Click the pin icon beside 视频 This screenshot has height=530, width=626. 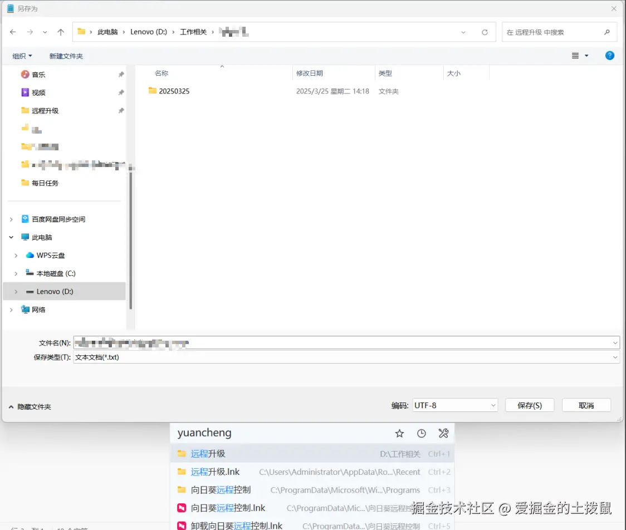pyautogui.click(x=121, y=92)
